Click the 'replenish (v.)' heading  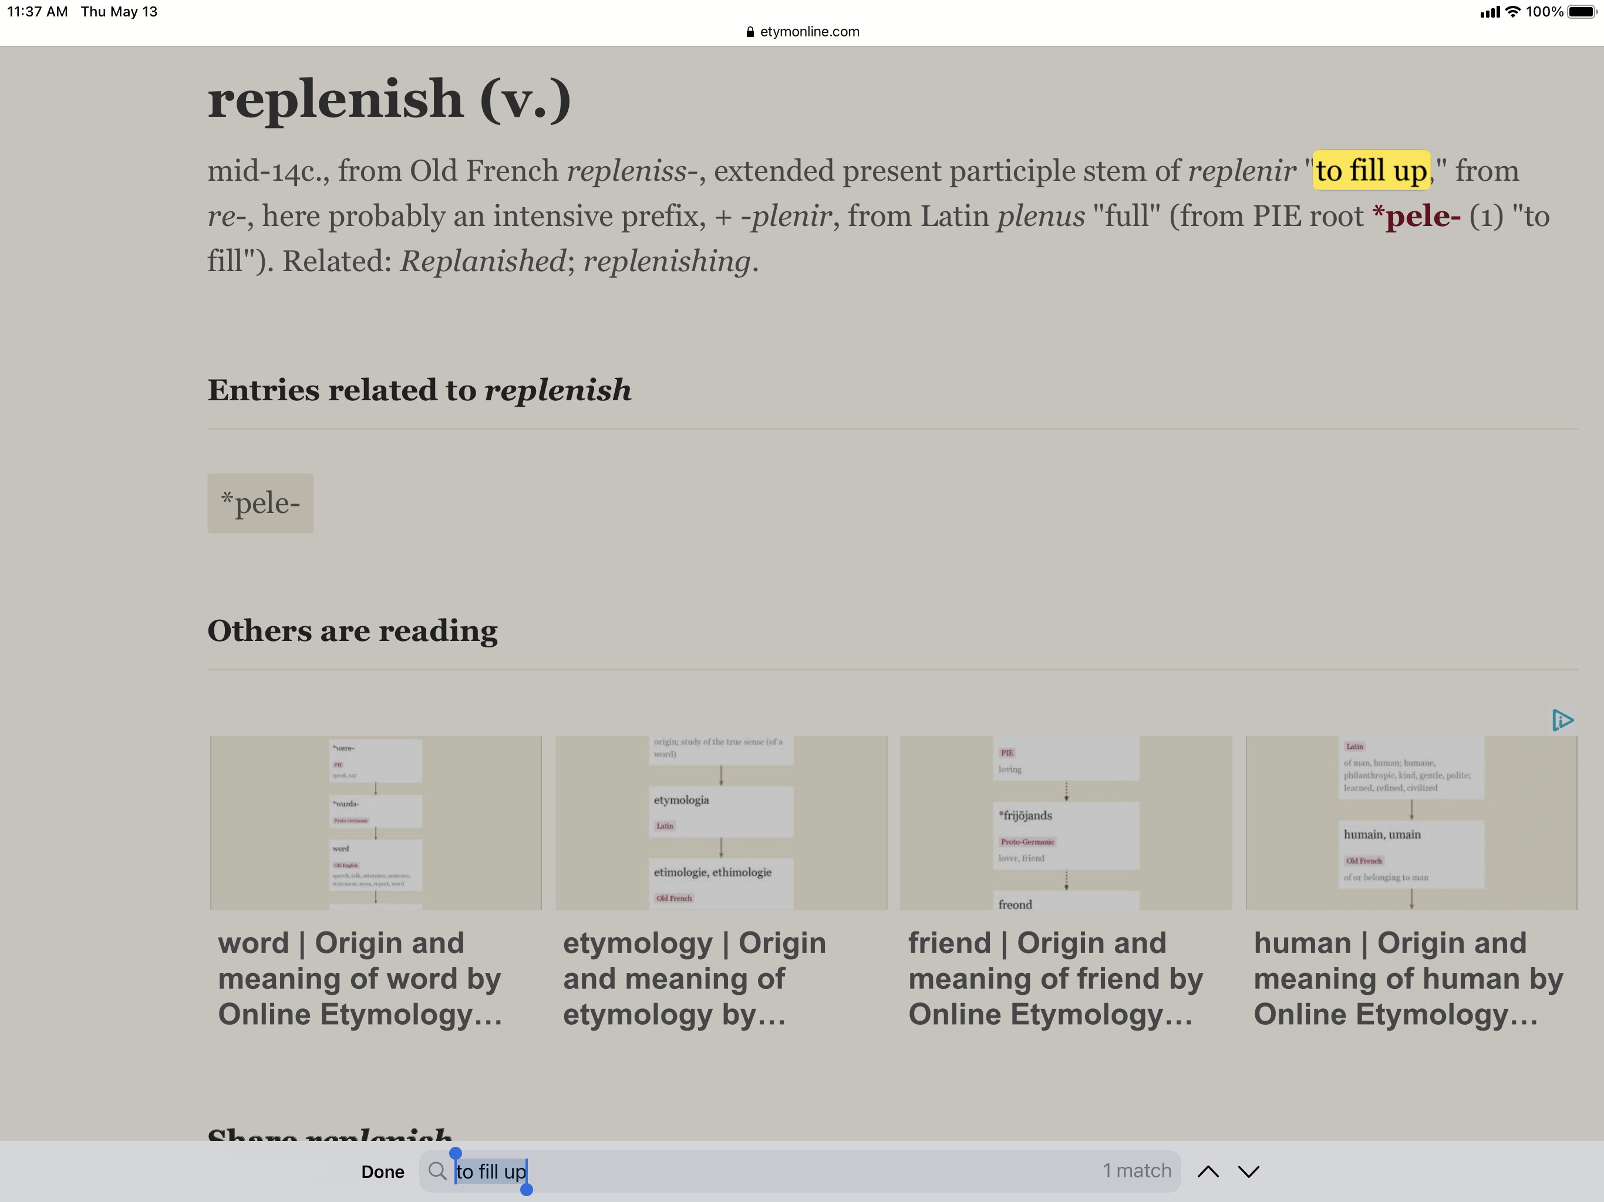pos(389,99)
